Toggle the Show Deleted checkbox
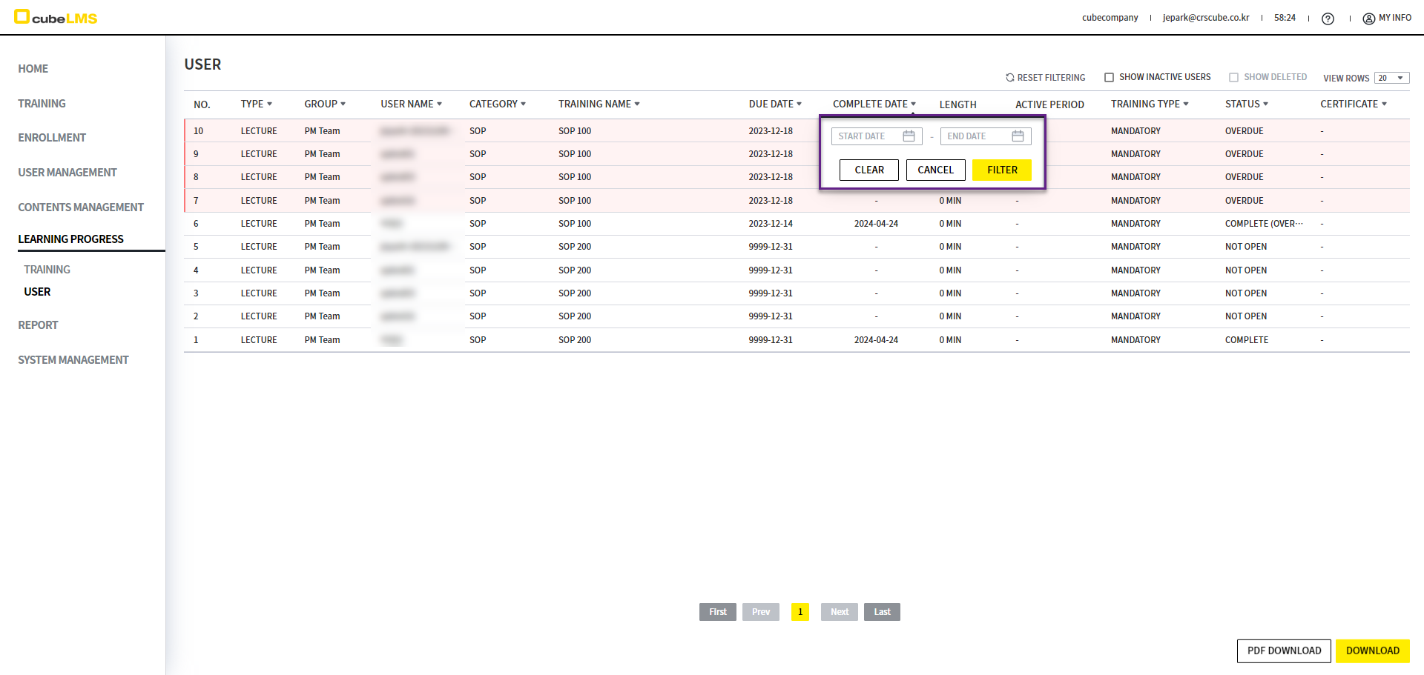The height and width of the screenshot is (675, 1424). tap(1234, 78)
